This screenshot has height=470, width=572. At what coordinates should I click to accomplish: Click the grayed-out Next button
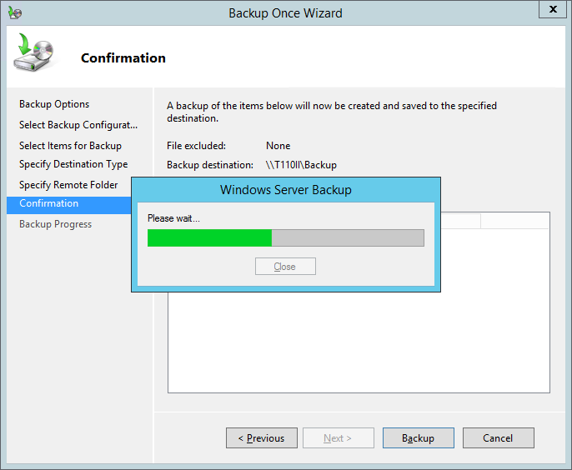click(x=337, y=438)
